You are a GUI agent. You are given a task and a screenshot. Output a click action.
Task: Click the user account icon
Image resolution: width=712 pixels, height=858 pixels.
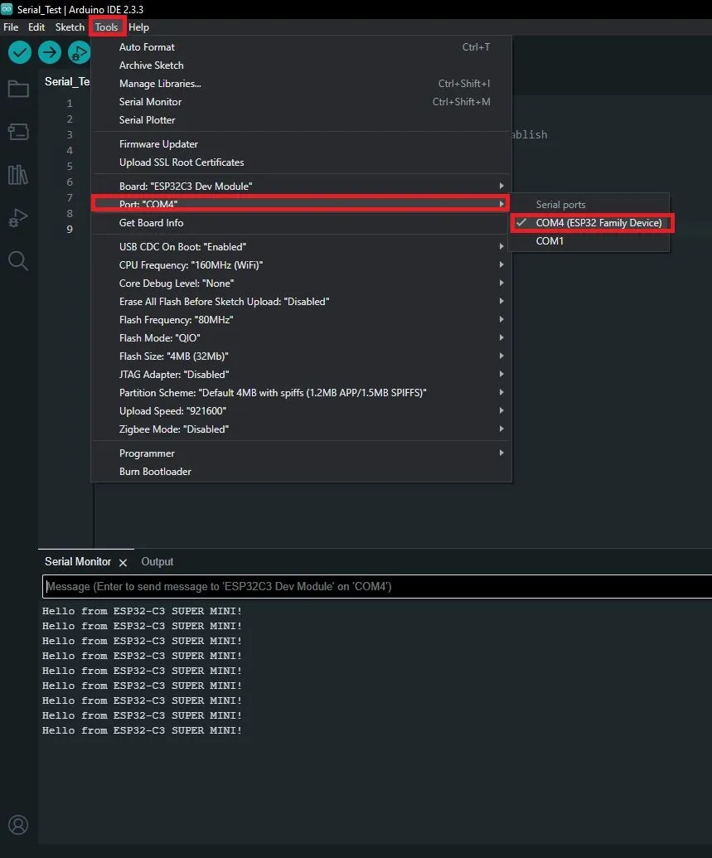[x=18, y=825]
